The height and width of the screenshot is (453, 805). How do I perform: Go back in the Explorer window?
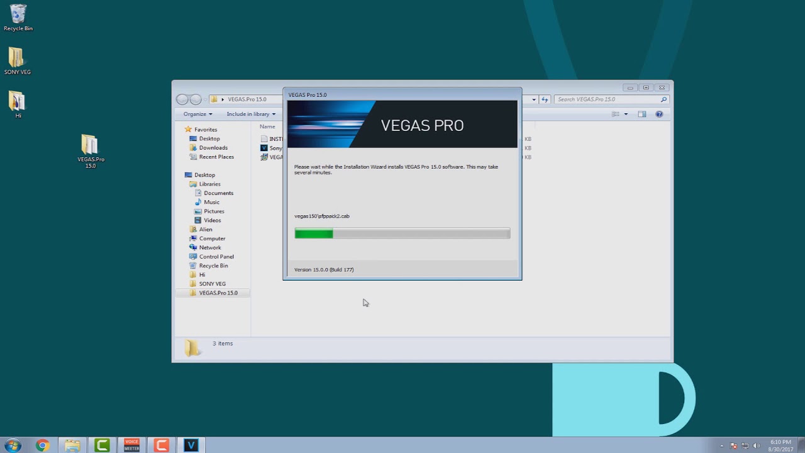click(x=182, y=99)
